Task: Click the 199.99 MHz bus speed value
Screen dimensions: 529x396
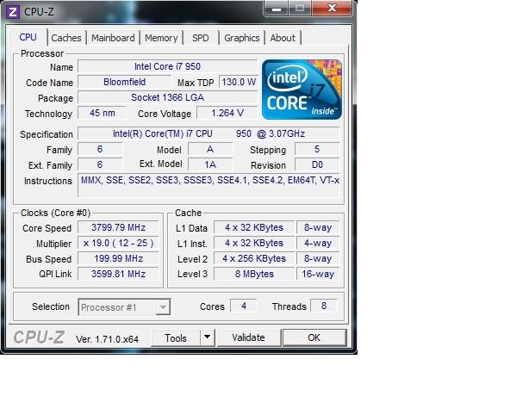Action: coord(118,258)
